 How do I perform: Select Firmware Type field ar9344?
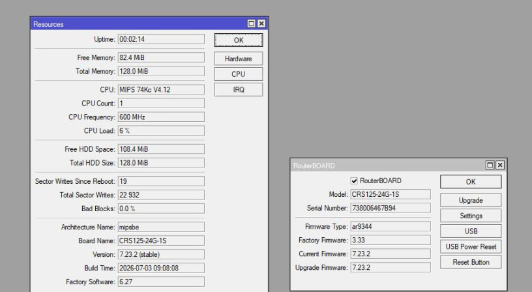tap(391, 226)
